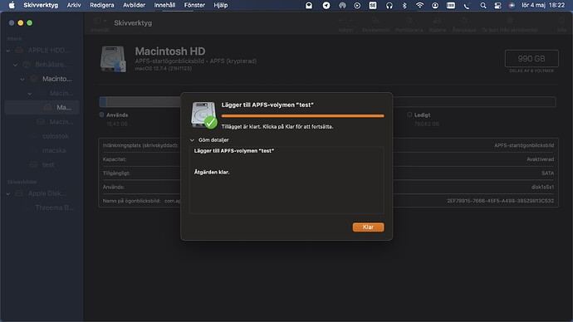Click the orange progress bar in the dialog
Viewport: 573px width, 322px height.
point(302,115)
